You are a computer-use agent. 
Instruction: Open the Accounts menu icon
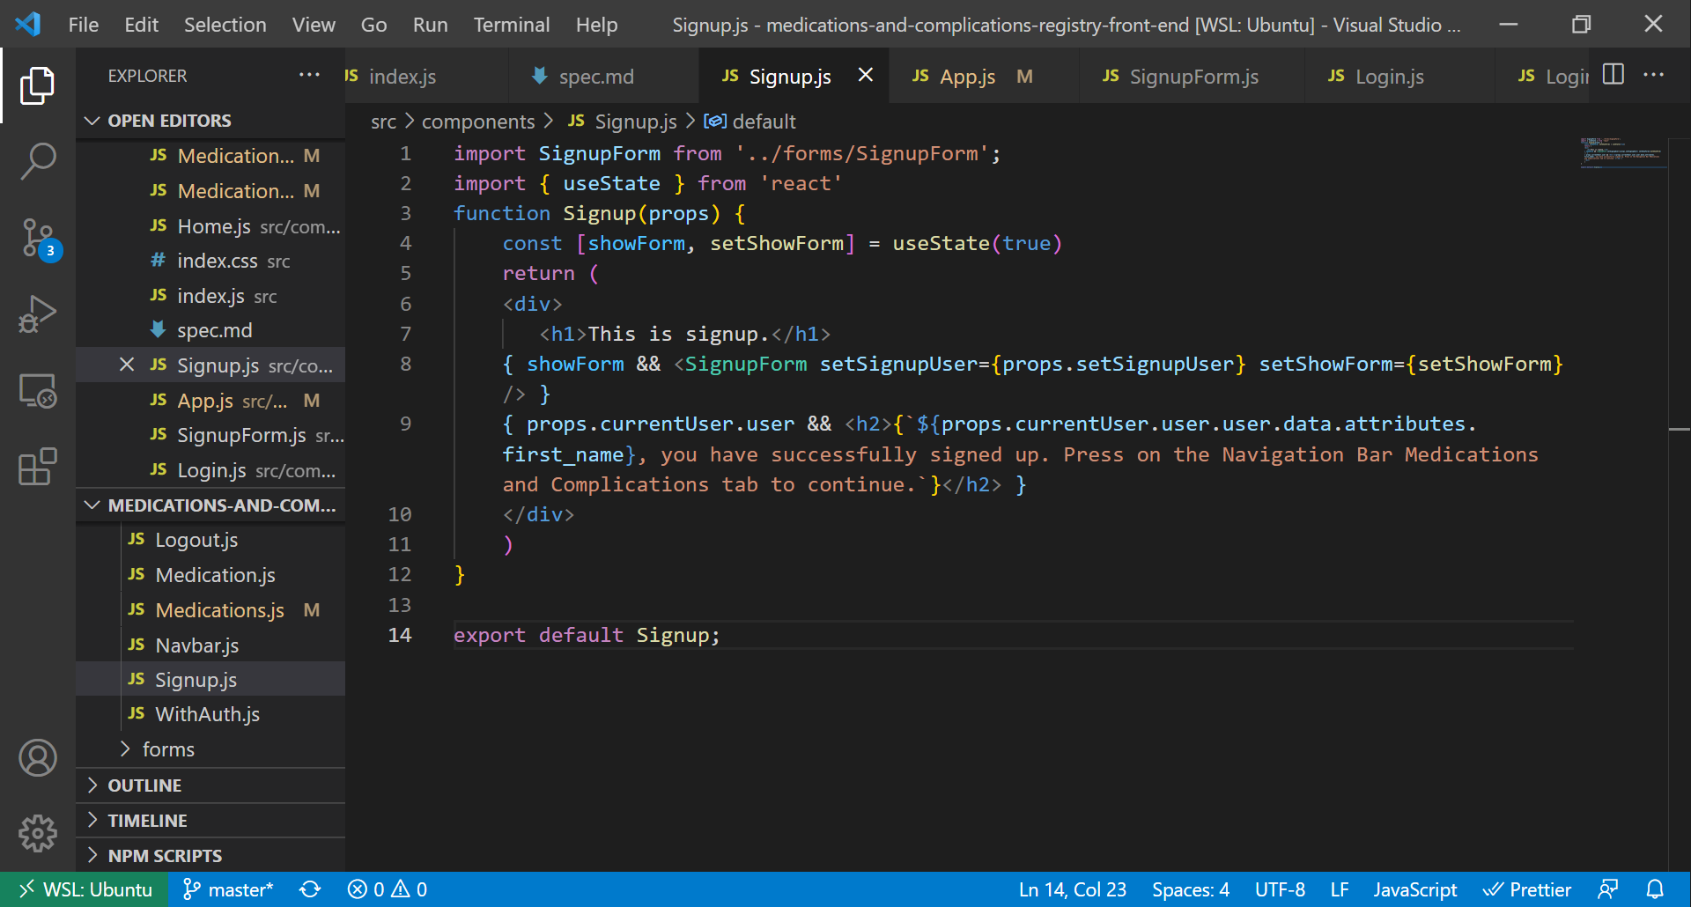point(38,758)
